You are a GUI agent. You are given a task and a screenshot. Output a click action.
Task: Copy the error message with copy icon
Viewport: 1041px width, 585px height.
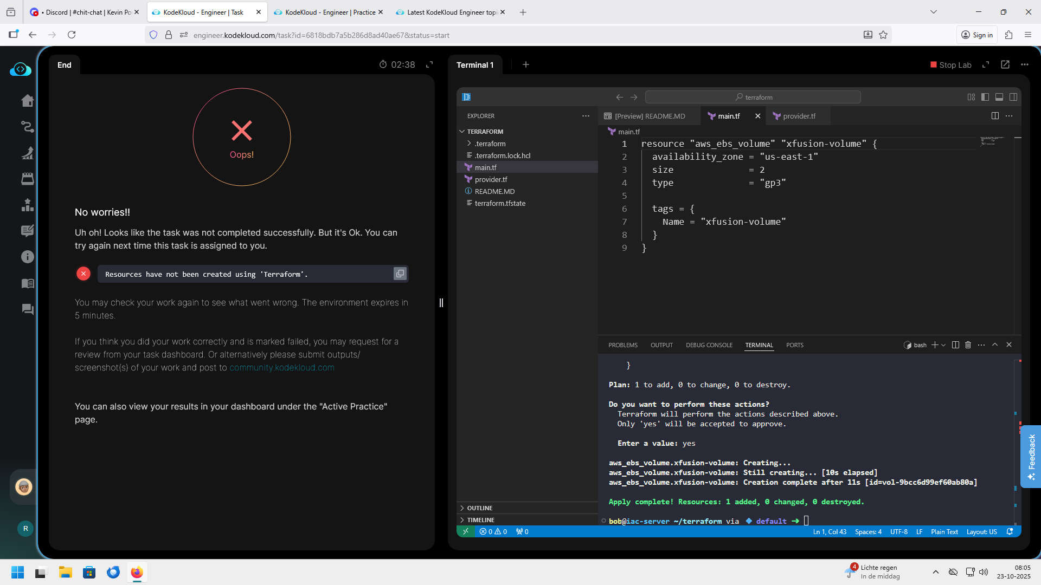click(400, 274)
